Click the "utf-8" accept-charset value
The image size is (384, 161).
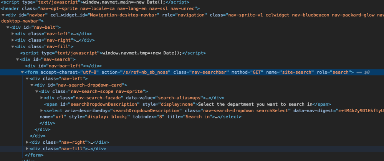coord(90,72)
